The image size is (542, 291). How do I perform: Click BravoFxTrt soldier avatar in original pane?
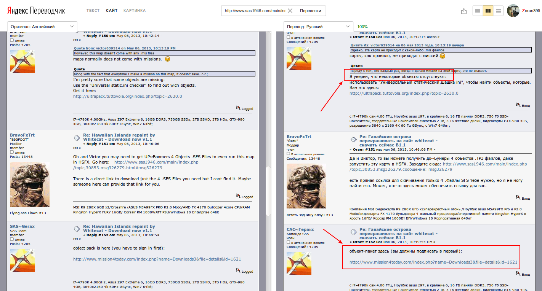[x=30, y=185]
